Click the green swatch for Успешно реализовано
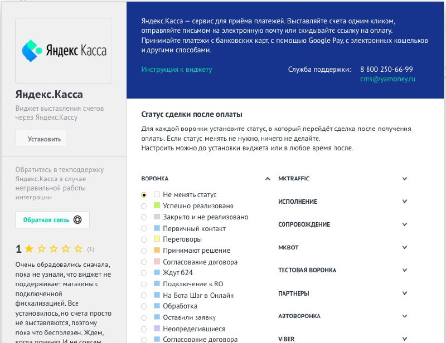Viewport: 446px width, 343px height. tap(157, 205)
